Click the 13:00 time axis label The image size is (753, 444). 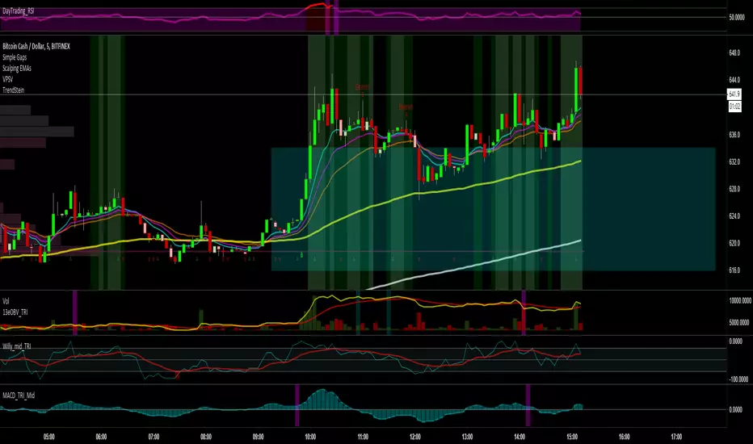(467, 437)
